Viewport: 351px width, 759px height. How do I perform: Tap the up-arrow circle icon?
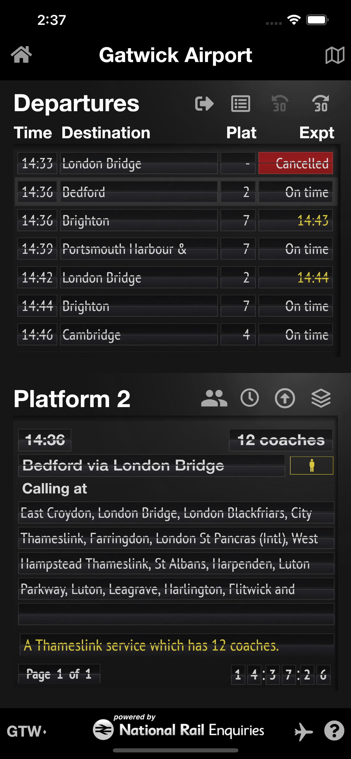tap(285, 398)
